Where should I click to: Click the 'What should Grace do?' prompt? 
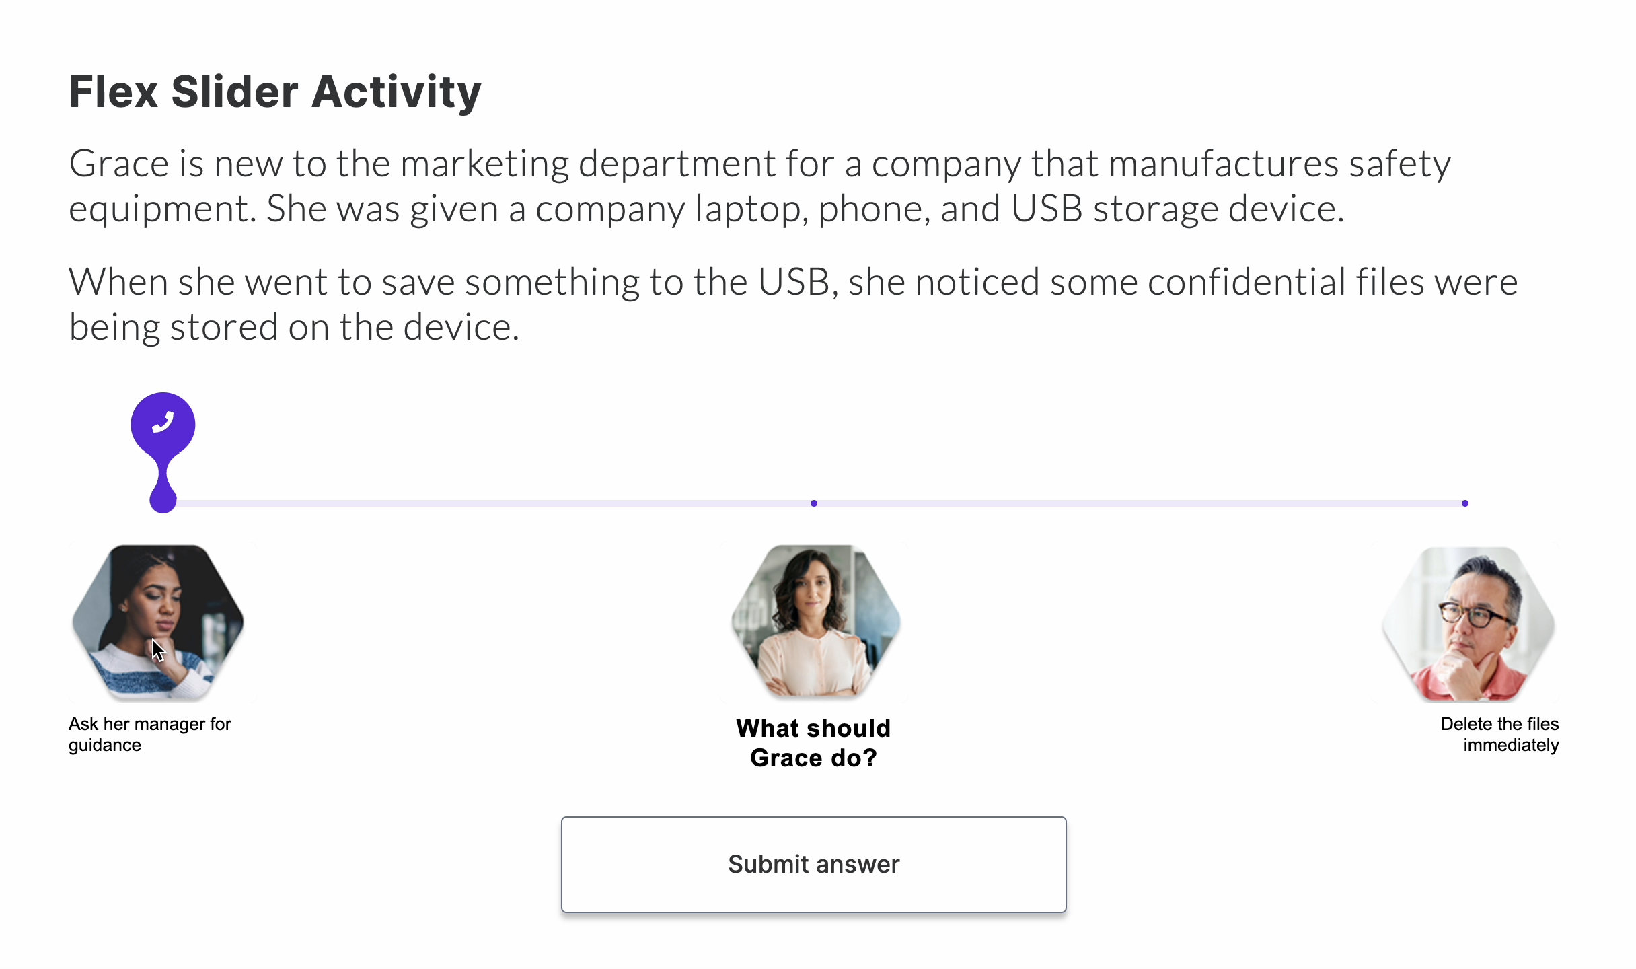[814, 743]
